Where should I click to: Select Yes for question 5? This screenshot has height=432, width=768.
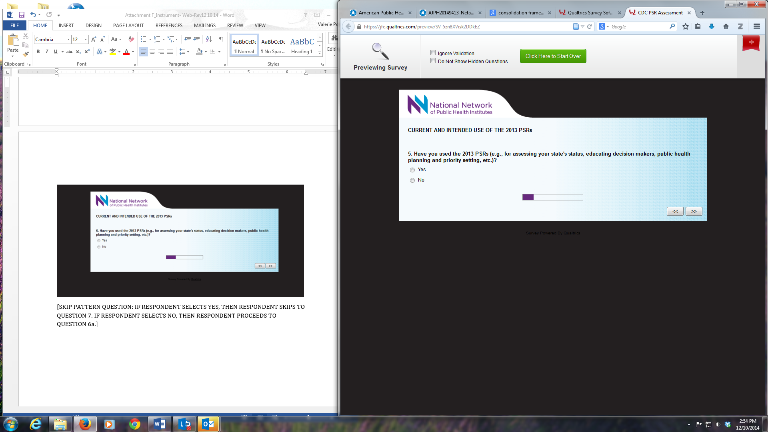[x=412, y=170]
